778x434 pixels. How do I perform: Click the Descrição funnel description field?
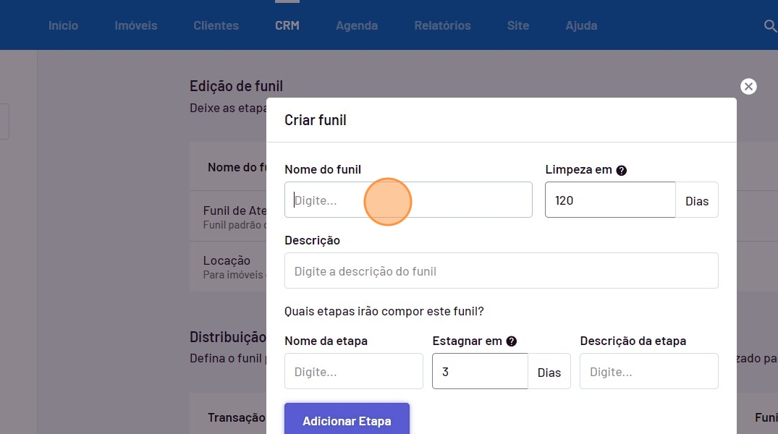(x=501, y=271)
